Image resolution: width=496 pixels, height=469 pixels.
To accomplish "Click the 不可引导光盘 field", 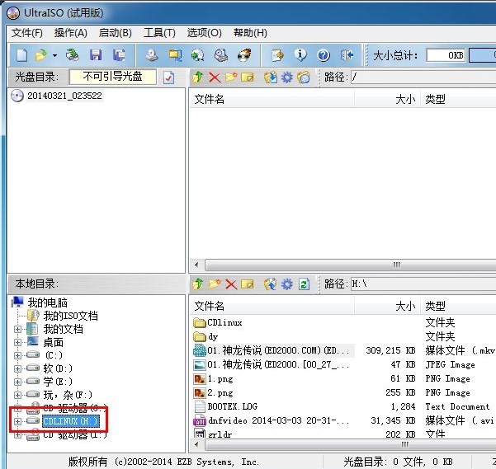I will [x=112, y=77].
